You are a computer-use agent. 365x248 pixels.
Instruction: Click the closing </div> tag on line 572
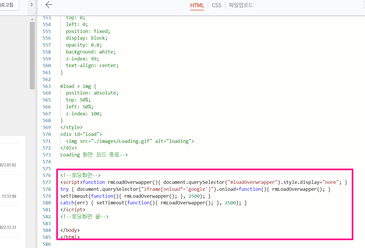click(69, 148)
